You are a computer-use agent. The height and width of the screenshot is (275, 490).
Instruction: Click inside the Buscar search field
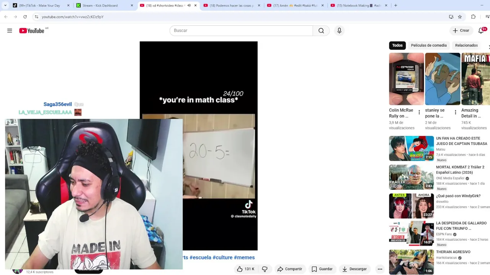coord(241,31)
